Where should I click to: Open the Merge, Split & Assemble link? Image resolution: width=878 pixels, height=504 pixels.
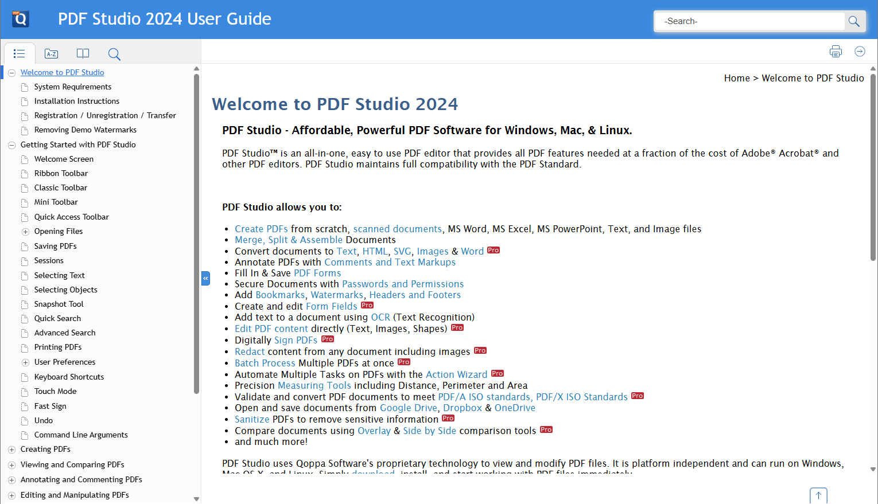click(289, 240)
